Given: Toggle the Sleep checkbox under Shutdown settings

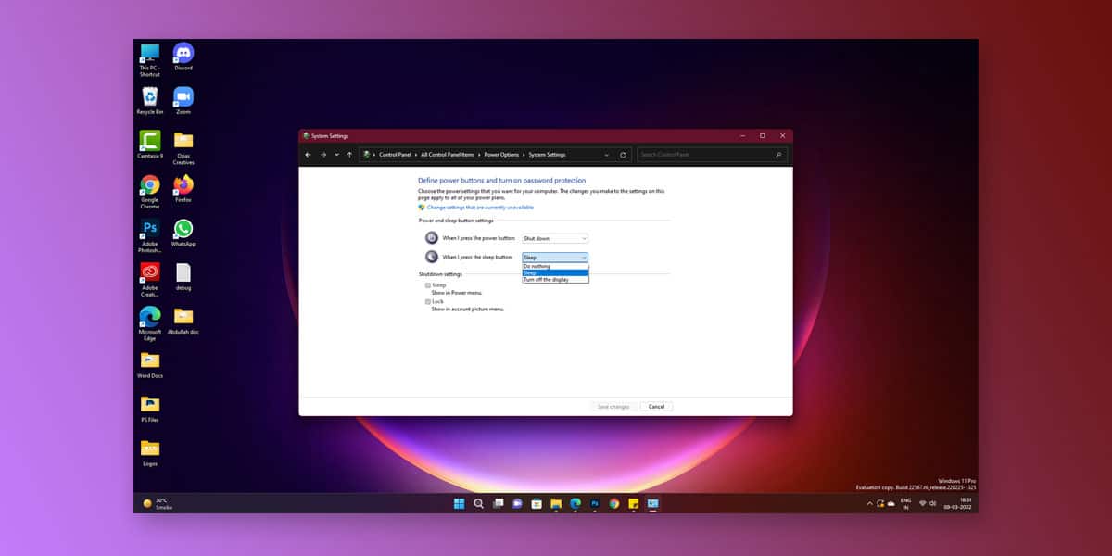Looking at the screenshot, I should (x=428, y=285).
